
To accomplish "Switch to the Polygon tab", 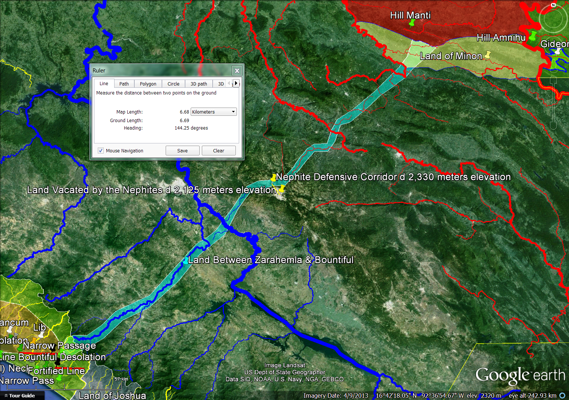I will tap(148, 84).
